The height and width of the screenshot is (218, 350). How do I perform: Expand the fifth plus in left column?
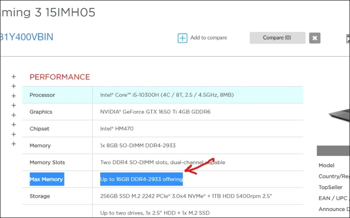[14, 115]
